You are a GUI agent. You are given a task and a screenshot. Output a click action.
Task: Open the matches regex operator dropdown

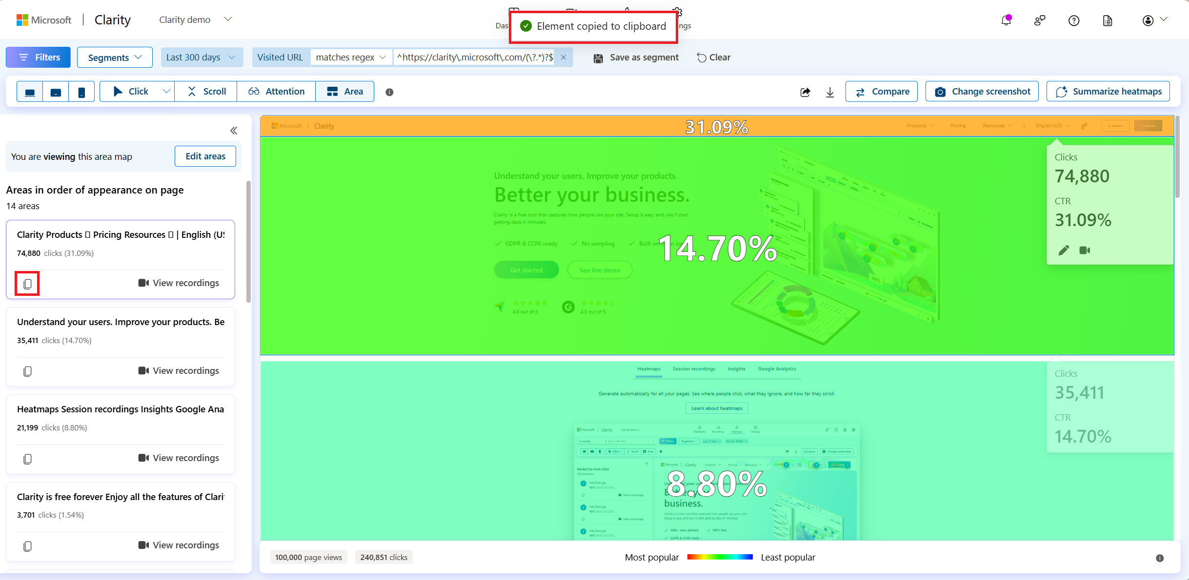point(351,58)
